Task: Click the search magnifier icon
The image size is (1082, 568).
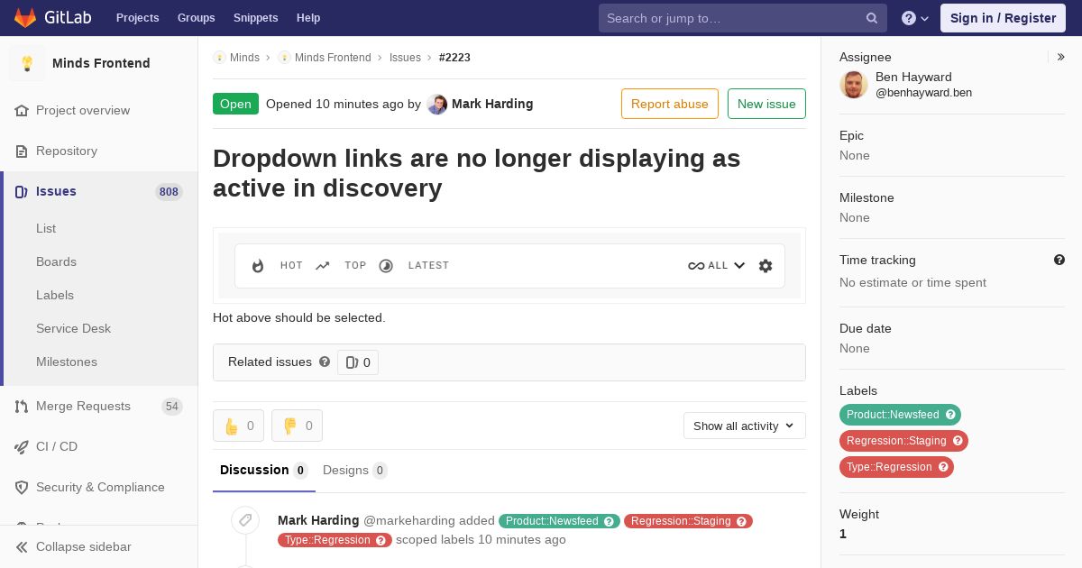Action: pyautogui.click(x=872, y=18)
